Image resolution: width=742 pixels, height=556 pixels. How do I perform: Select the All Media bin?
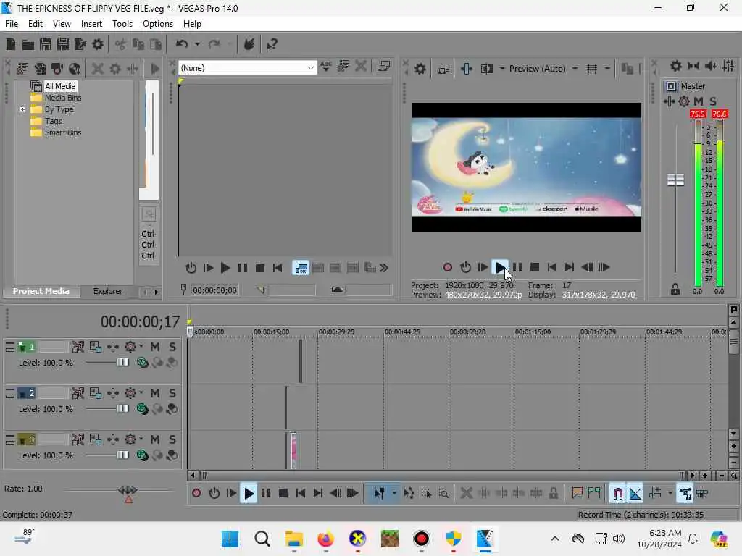(x=60, y=86)
